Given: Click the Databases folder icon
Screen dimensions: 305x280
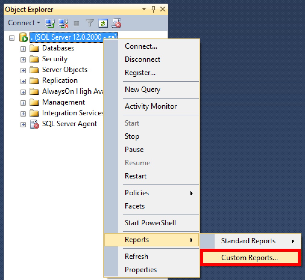Looking at the screenshot, I should 34,48.
